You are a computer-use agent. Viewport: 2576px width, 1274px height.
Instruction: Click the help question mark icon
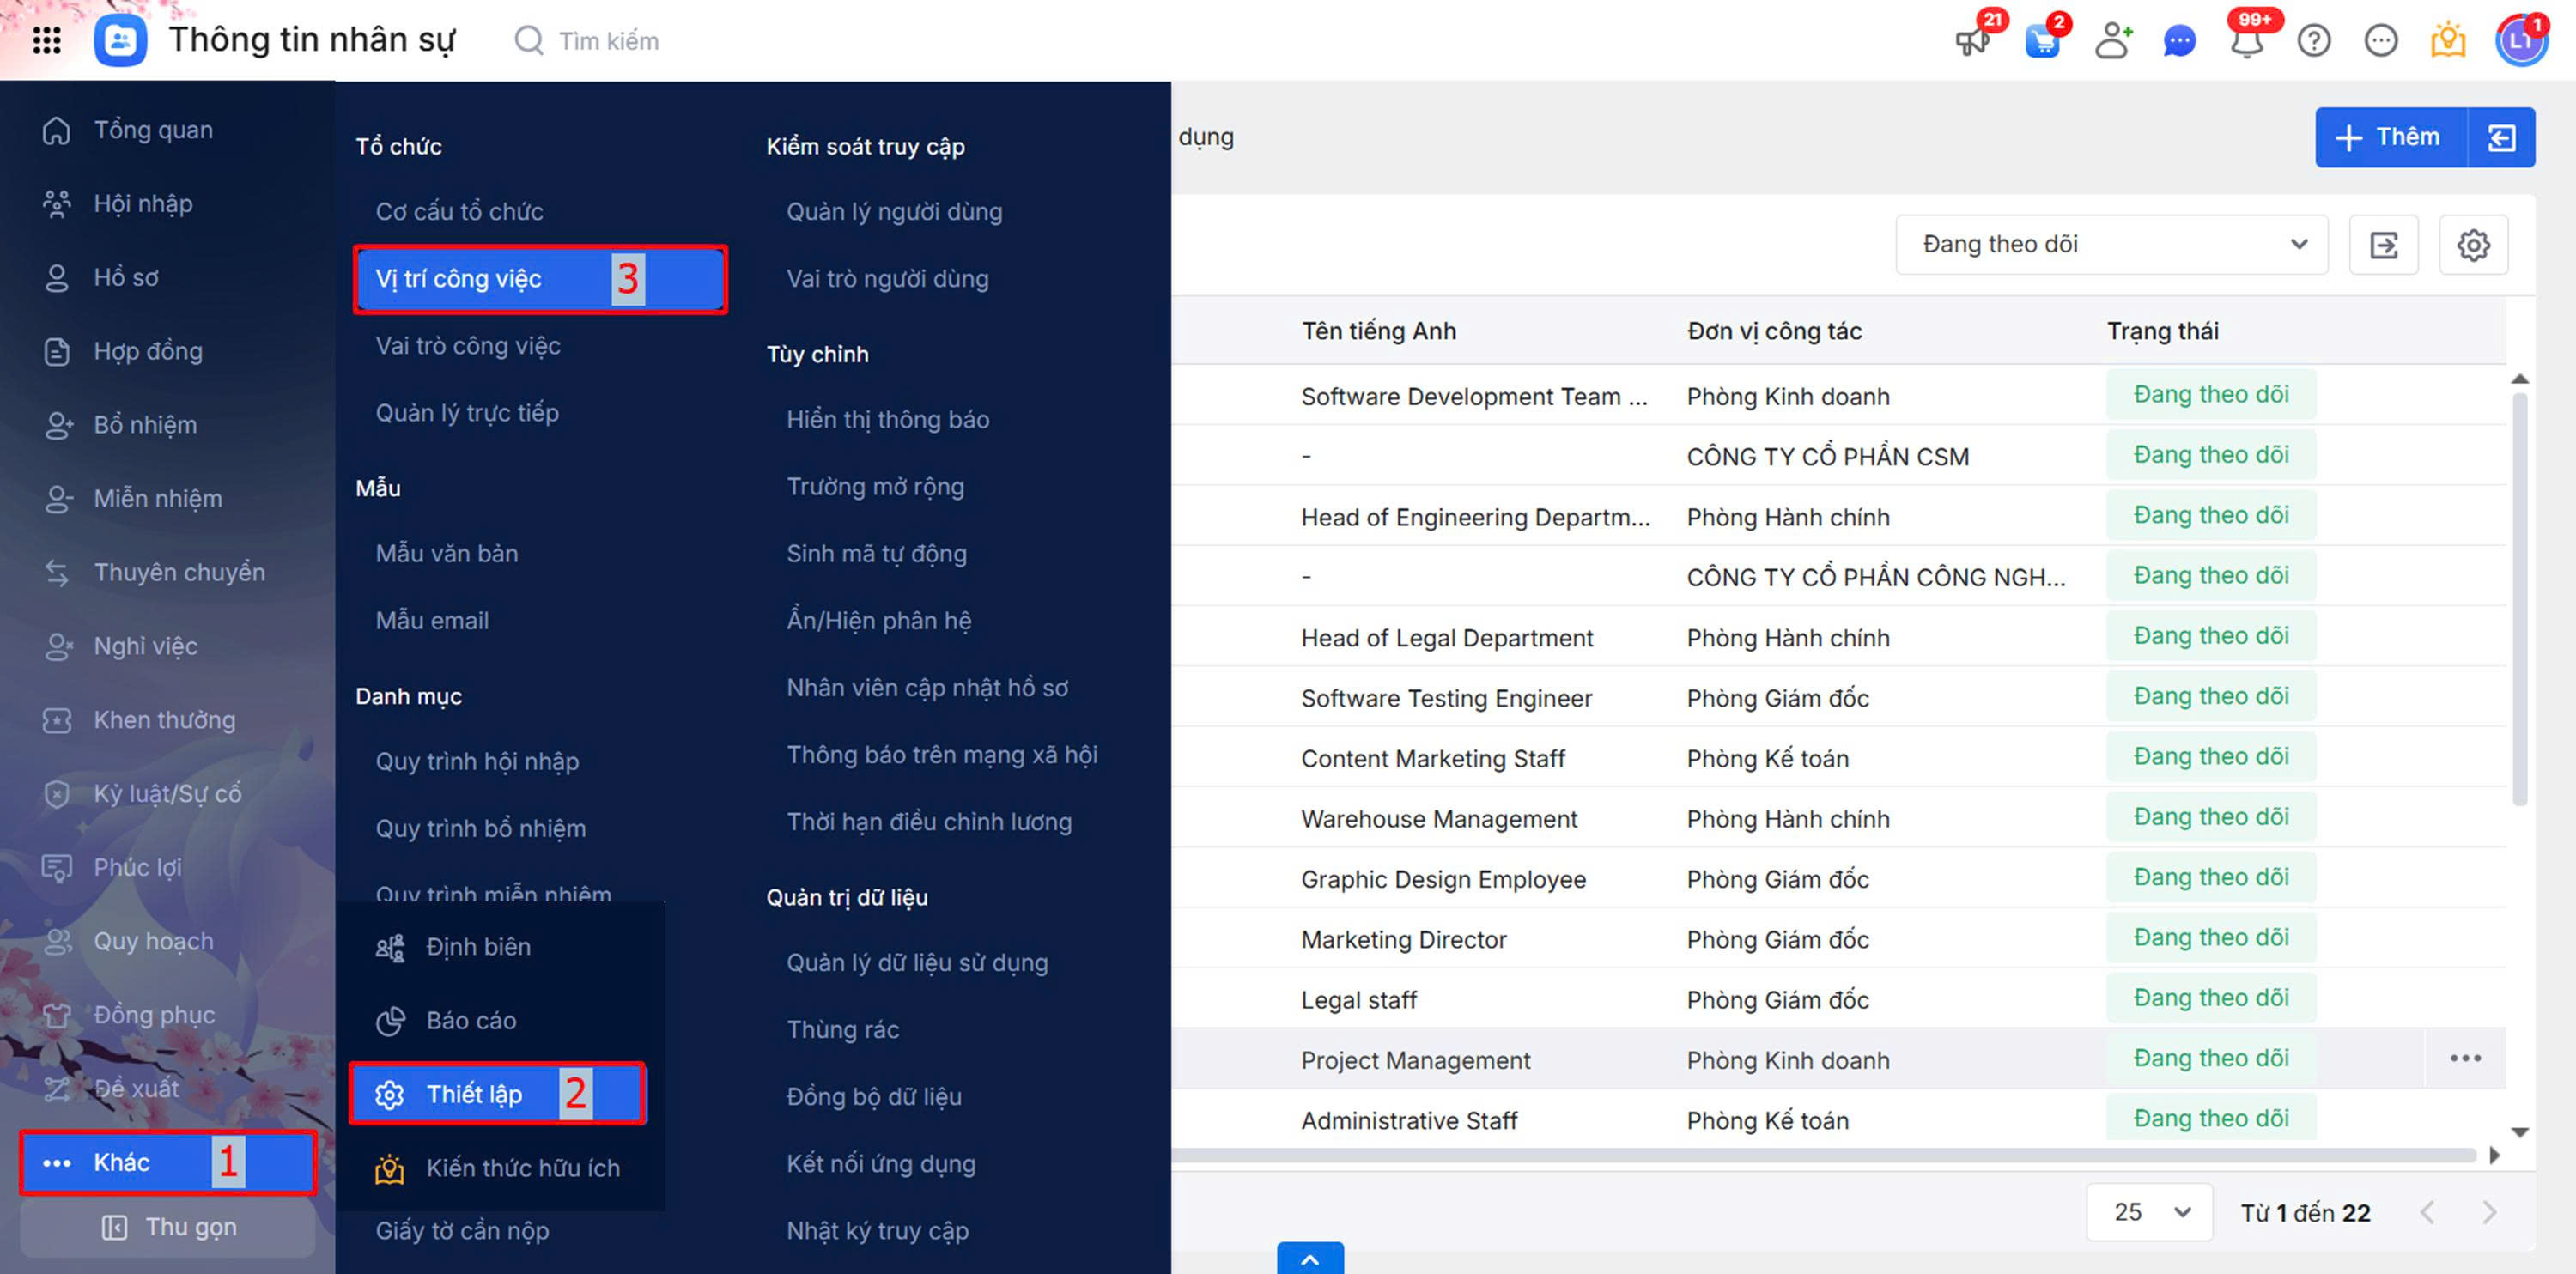[x=2314, y=41]
